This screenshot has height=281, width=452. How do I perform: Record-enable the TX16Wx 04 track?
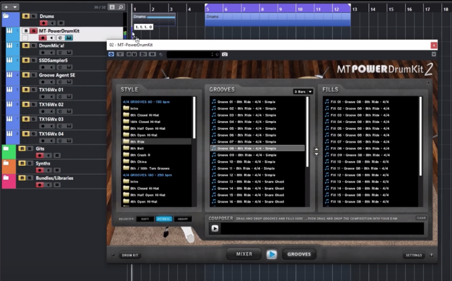43,141
